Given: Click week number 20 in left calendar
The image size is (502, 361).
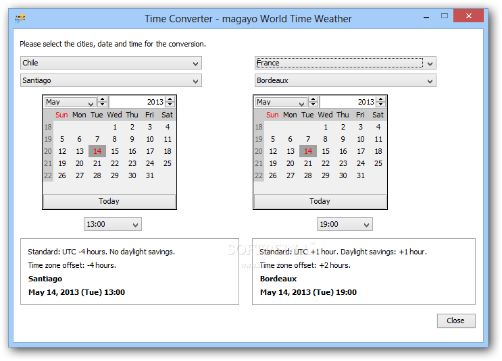Looking at the screenshot, I should click(x=48, y=151).
